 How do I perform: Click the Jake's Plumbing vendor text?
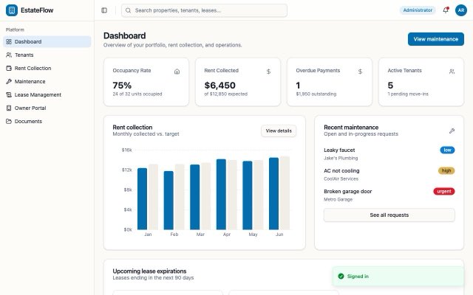click(x=341, y=158)
